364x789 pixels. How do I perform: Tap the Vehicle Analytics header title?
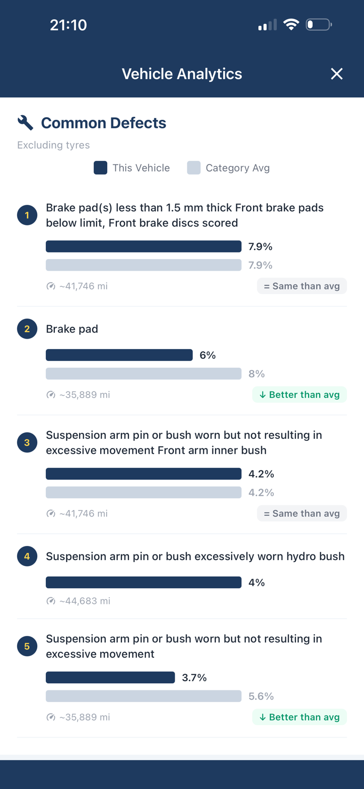coord(182,74)
